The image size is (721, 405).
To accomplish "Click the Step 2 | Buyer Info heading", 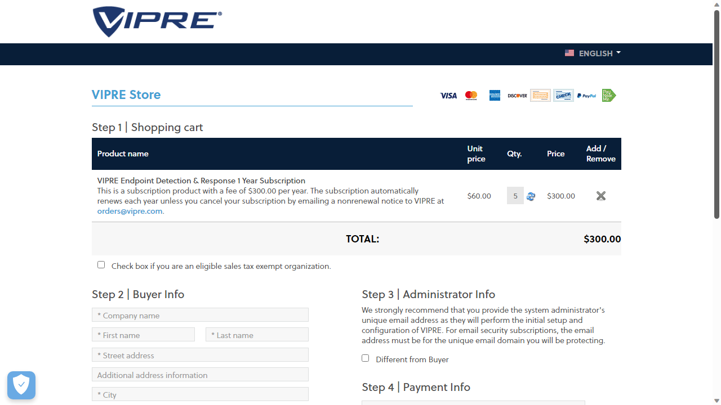I will point(138,295).
